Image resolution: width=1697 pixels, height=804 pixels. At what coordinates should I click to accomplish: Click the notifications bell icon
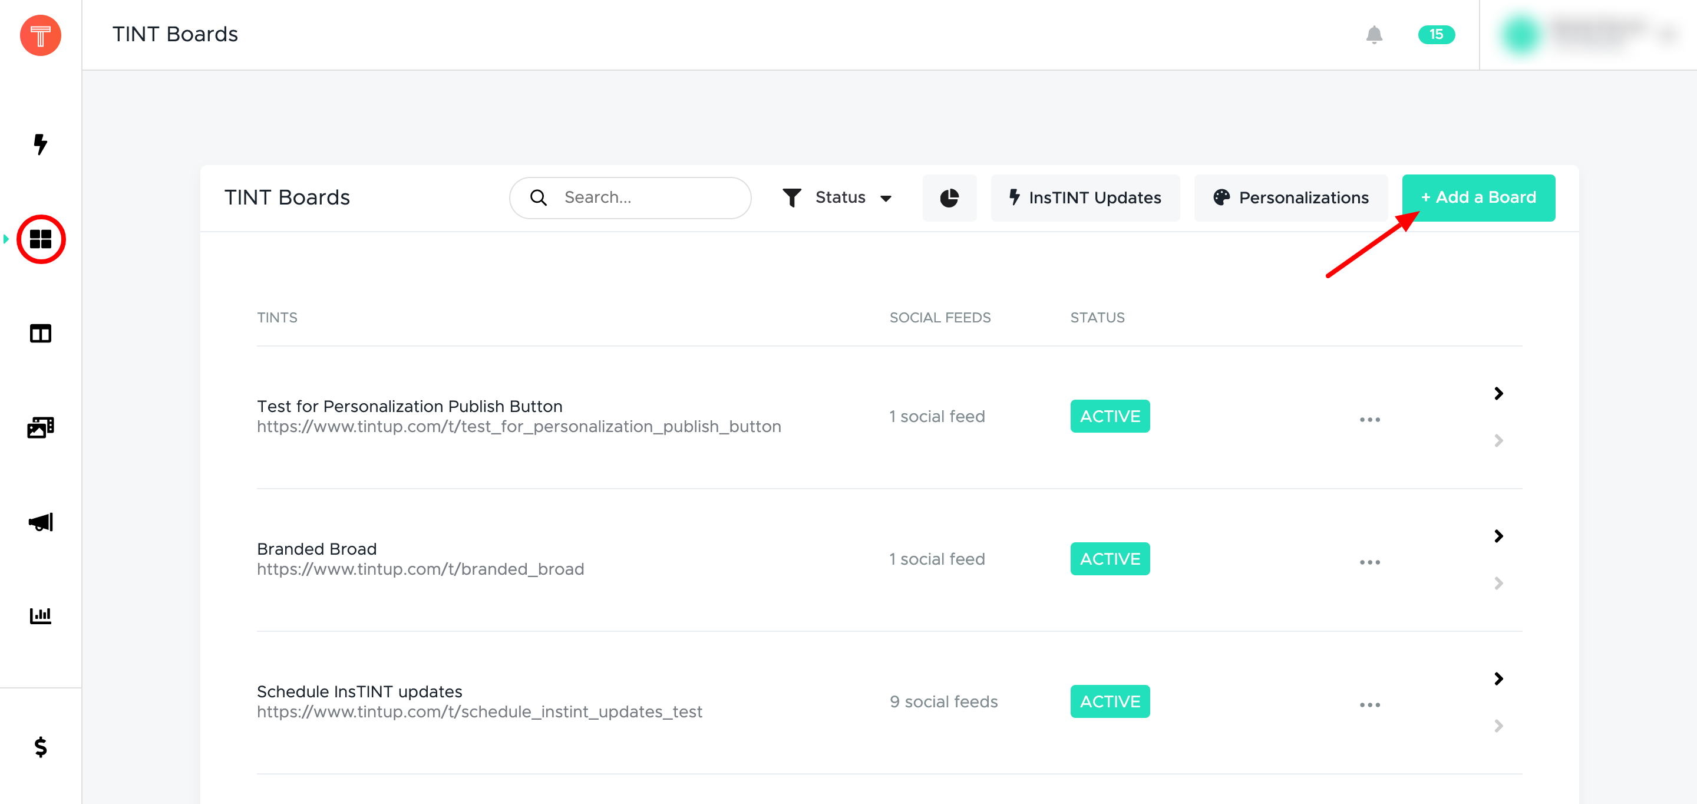[1374, 34]
